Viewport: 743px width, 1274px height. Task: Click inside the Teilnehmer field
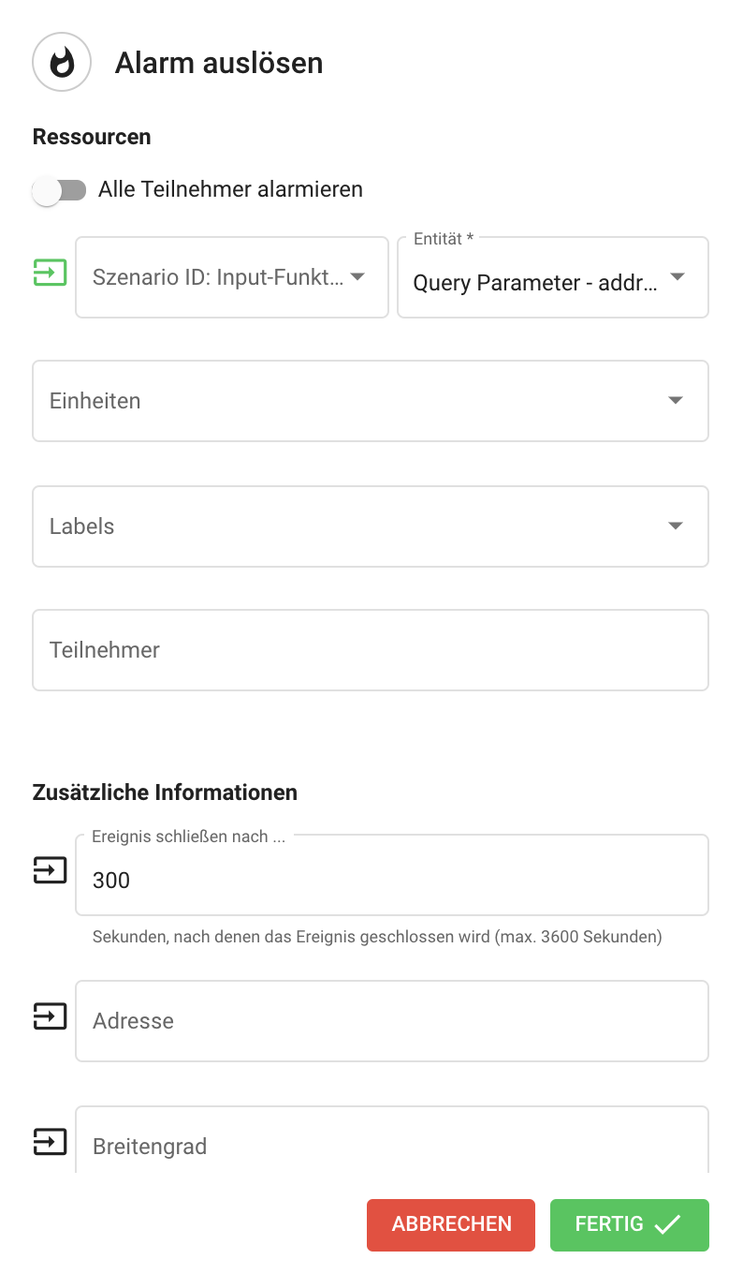[x=371, y=649]
